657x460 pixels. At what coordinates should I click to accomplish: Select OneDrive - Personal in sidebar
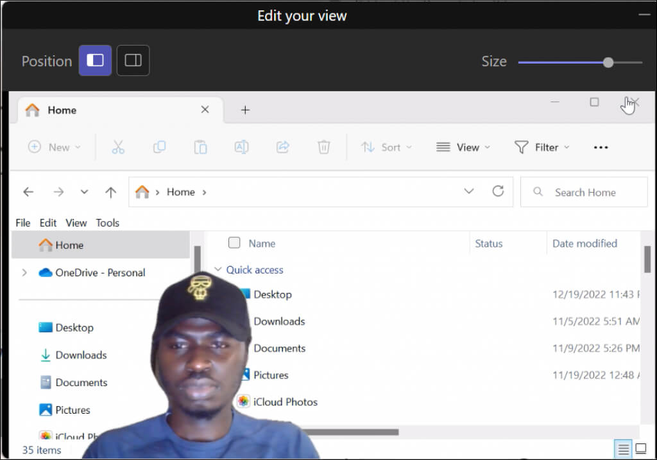[x=92, y=273]
